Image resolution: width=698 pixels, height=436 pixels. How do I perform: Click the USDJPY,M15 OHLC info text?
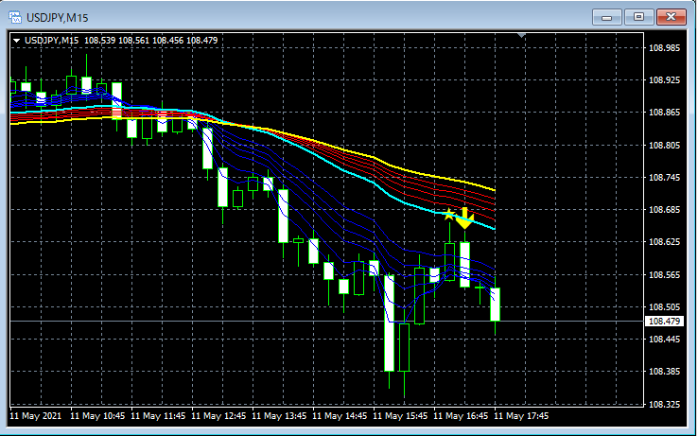(121, 41)
